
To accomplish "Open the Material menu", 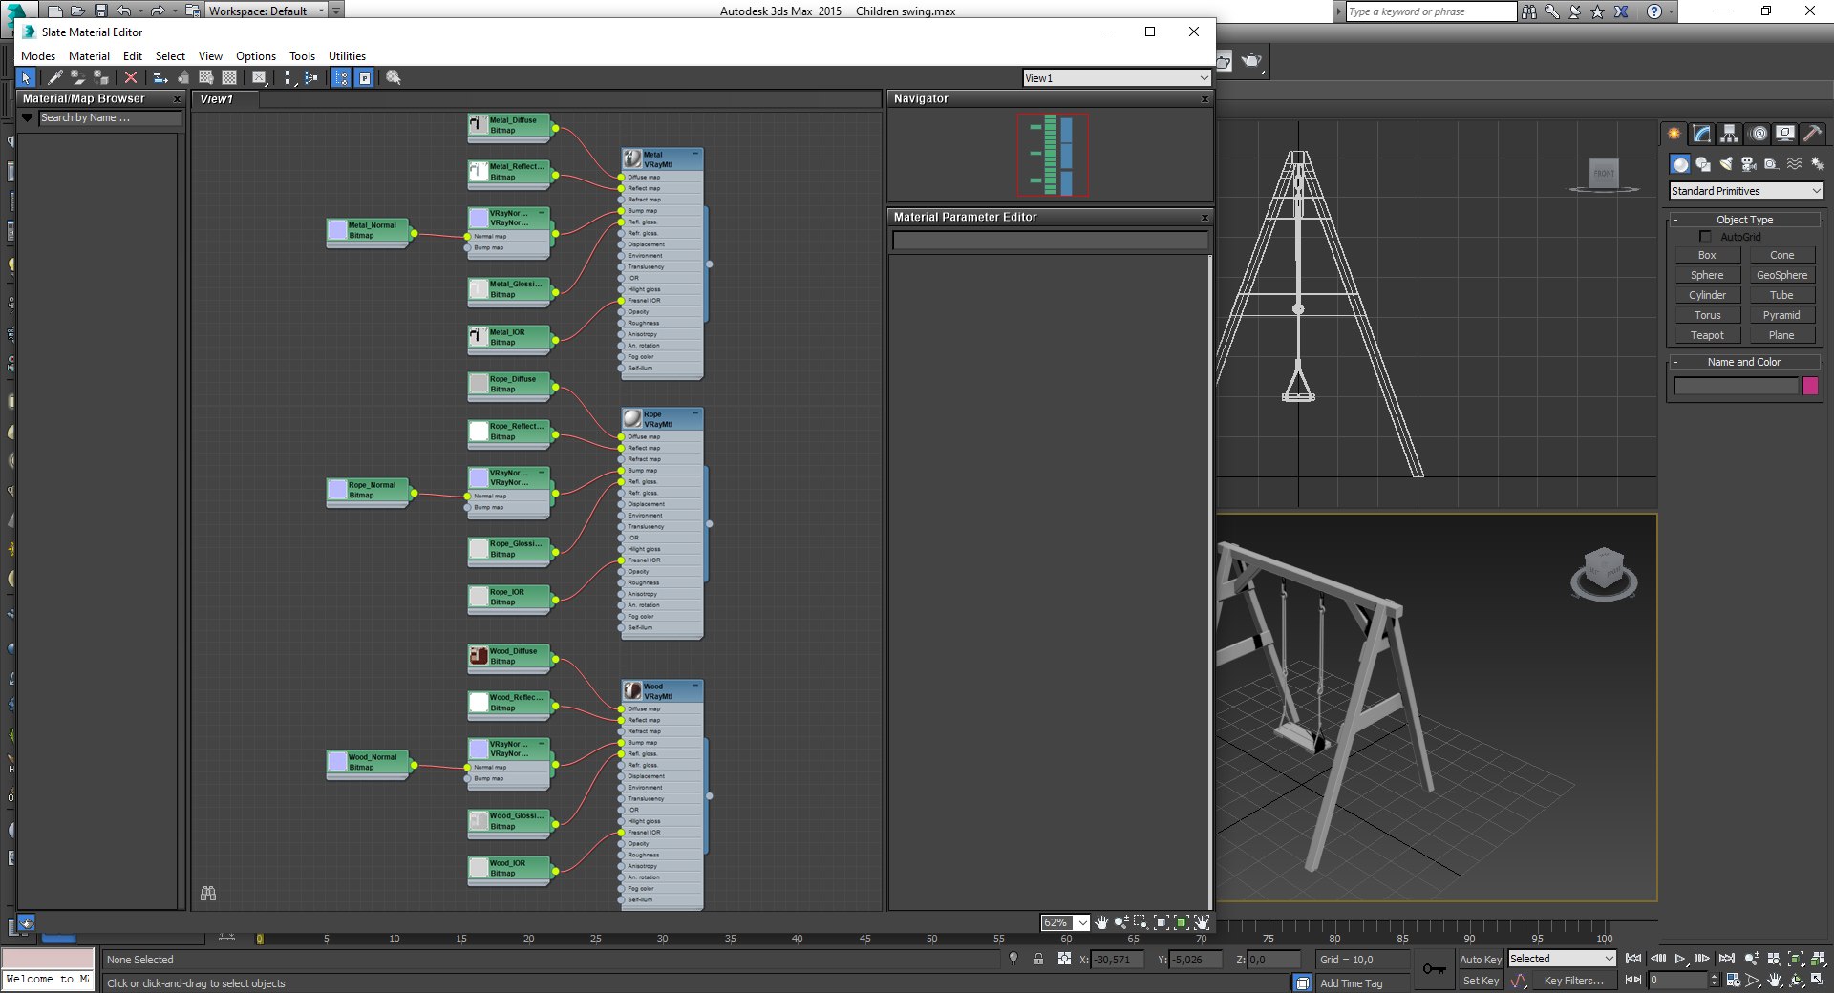I will pos(89,55).
